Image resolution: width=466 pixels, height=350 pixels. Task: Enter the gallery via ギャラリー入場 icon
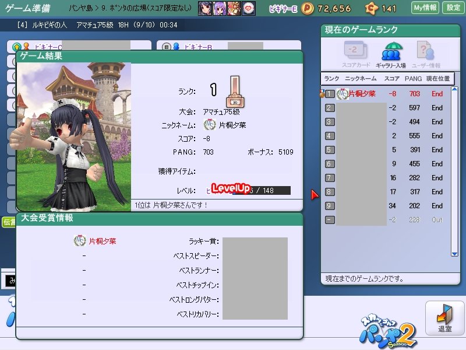[391, 55]
